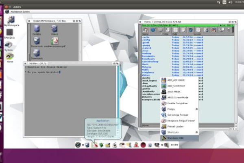Open Documents drawer in MyWorkspace window
Screen dimensions: 244x163
pos(37,42)
